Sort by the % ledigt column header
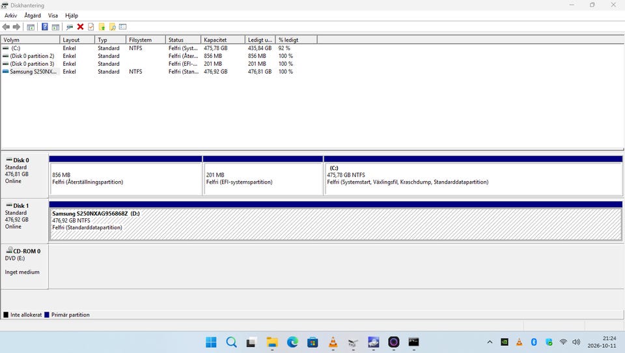Image resolution: width=625 pixels, height=353 pixels. pyautogui.click(x=296, y=40)
